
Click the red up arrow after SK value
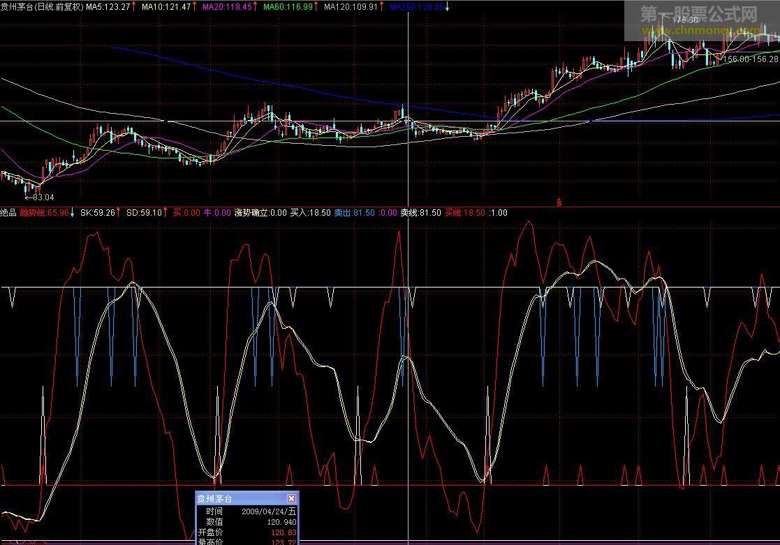point(118,212)
